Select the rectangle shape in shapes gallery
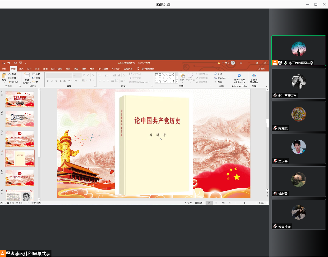The image size is (328, 257). coord(170,74)
